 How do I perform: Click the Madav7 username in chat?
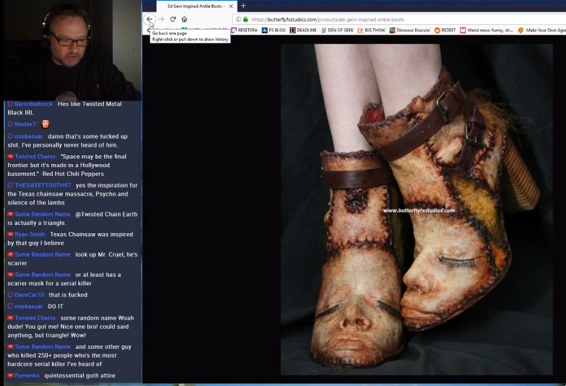(25, 124)
